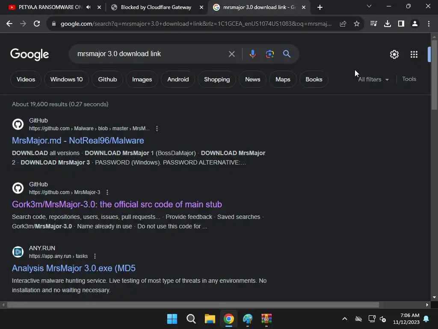The image size is (438, 329).
Task: Reload the current page
Action: (x=37, y=24)
